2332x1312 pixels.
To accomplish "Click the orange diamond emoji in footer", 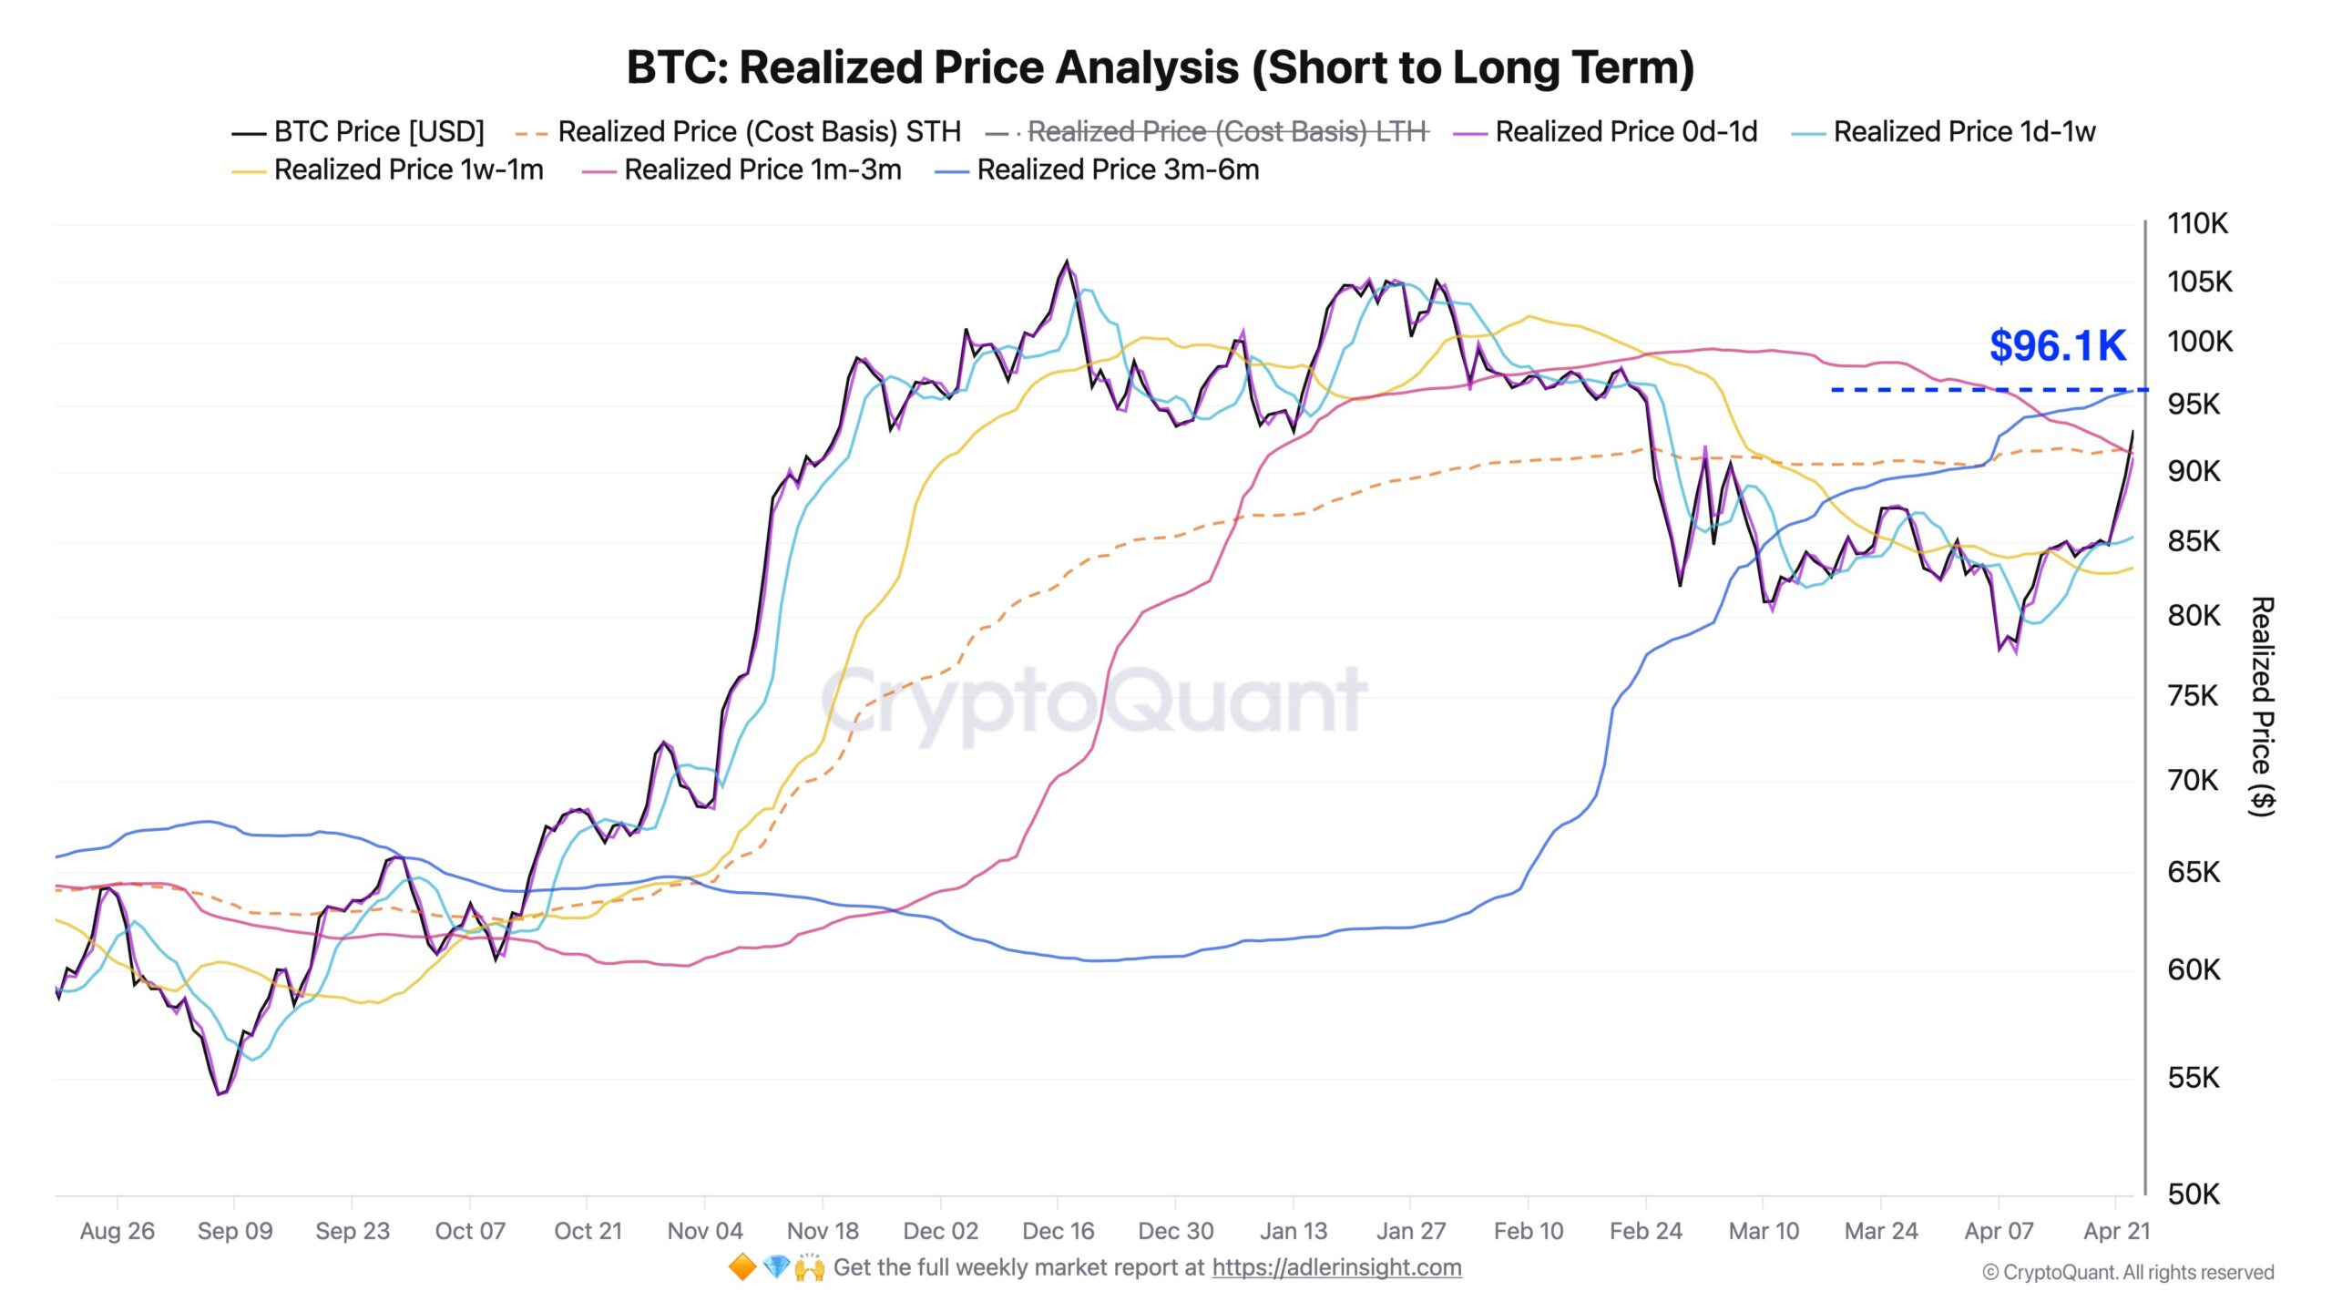I will (x=742, y=1267).
